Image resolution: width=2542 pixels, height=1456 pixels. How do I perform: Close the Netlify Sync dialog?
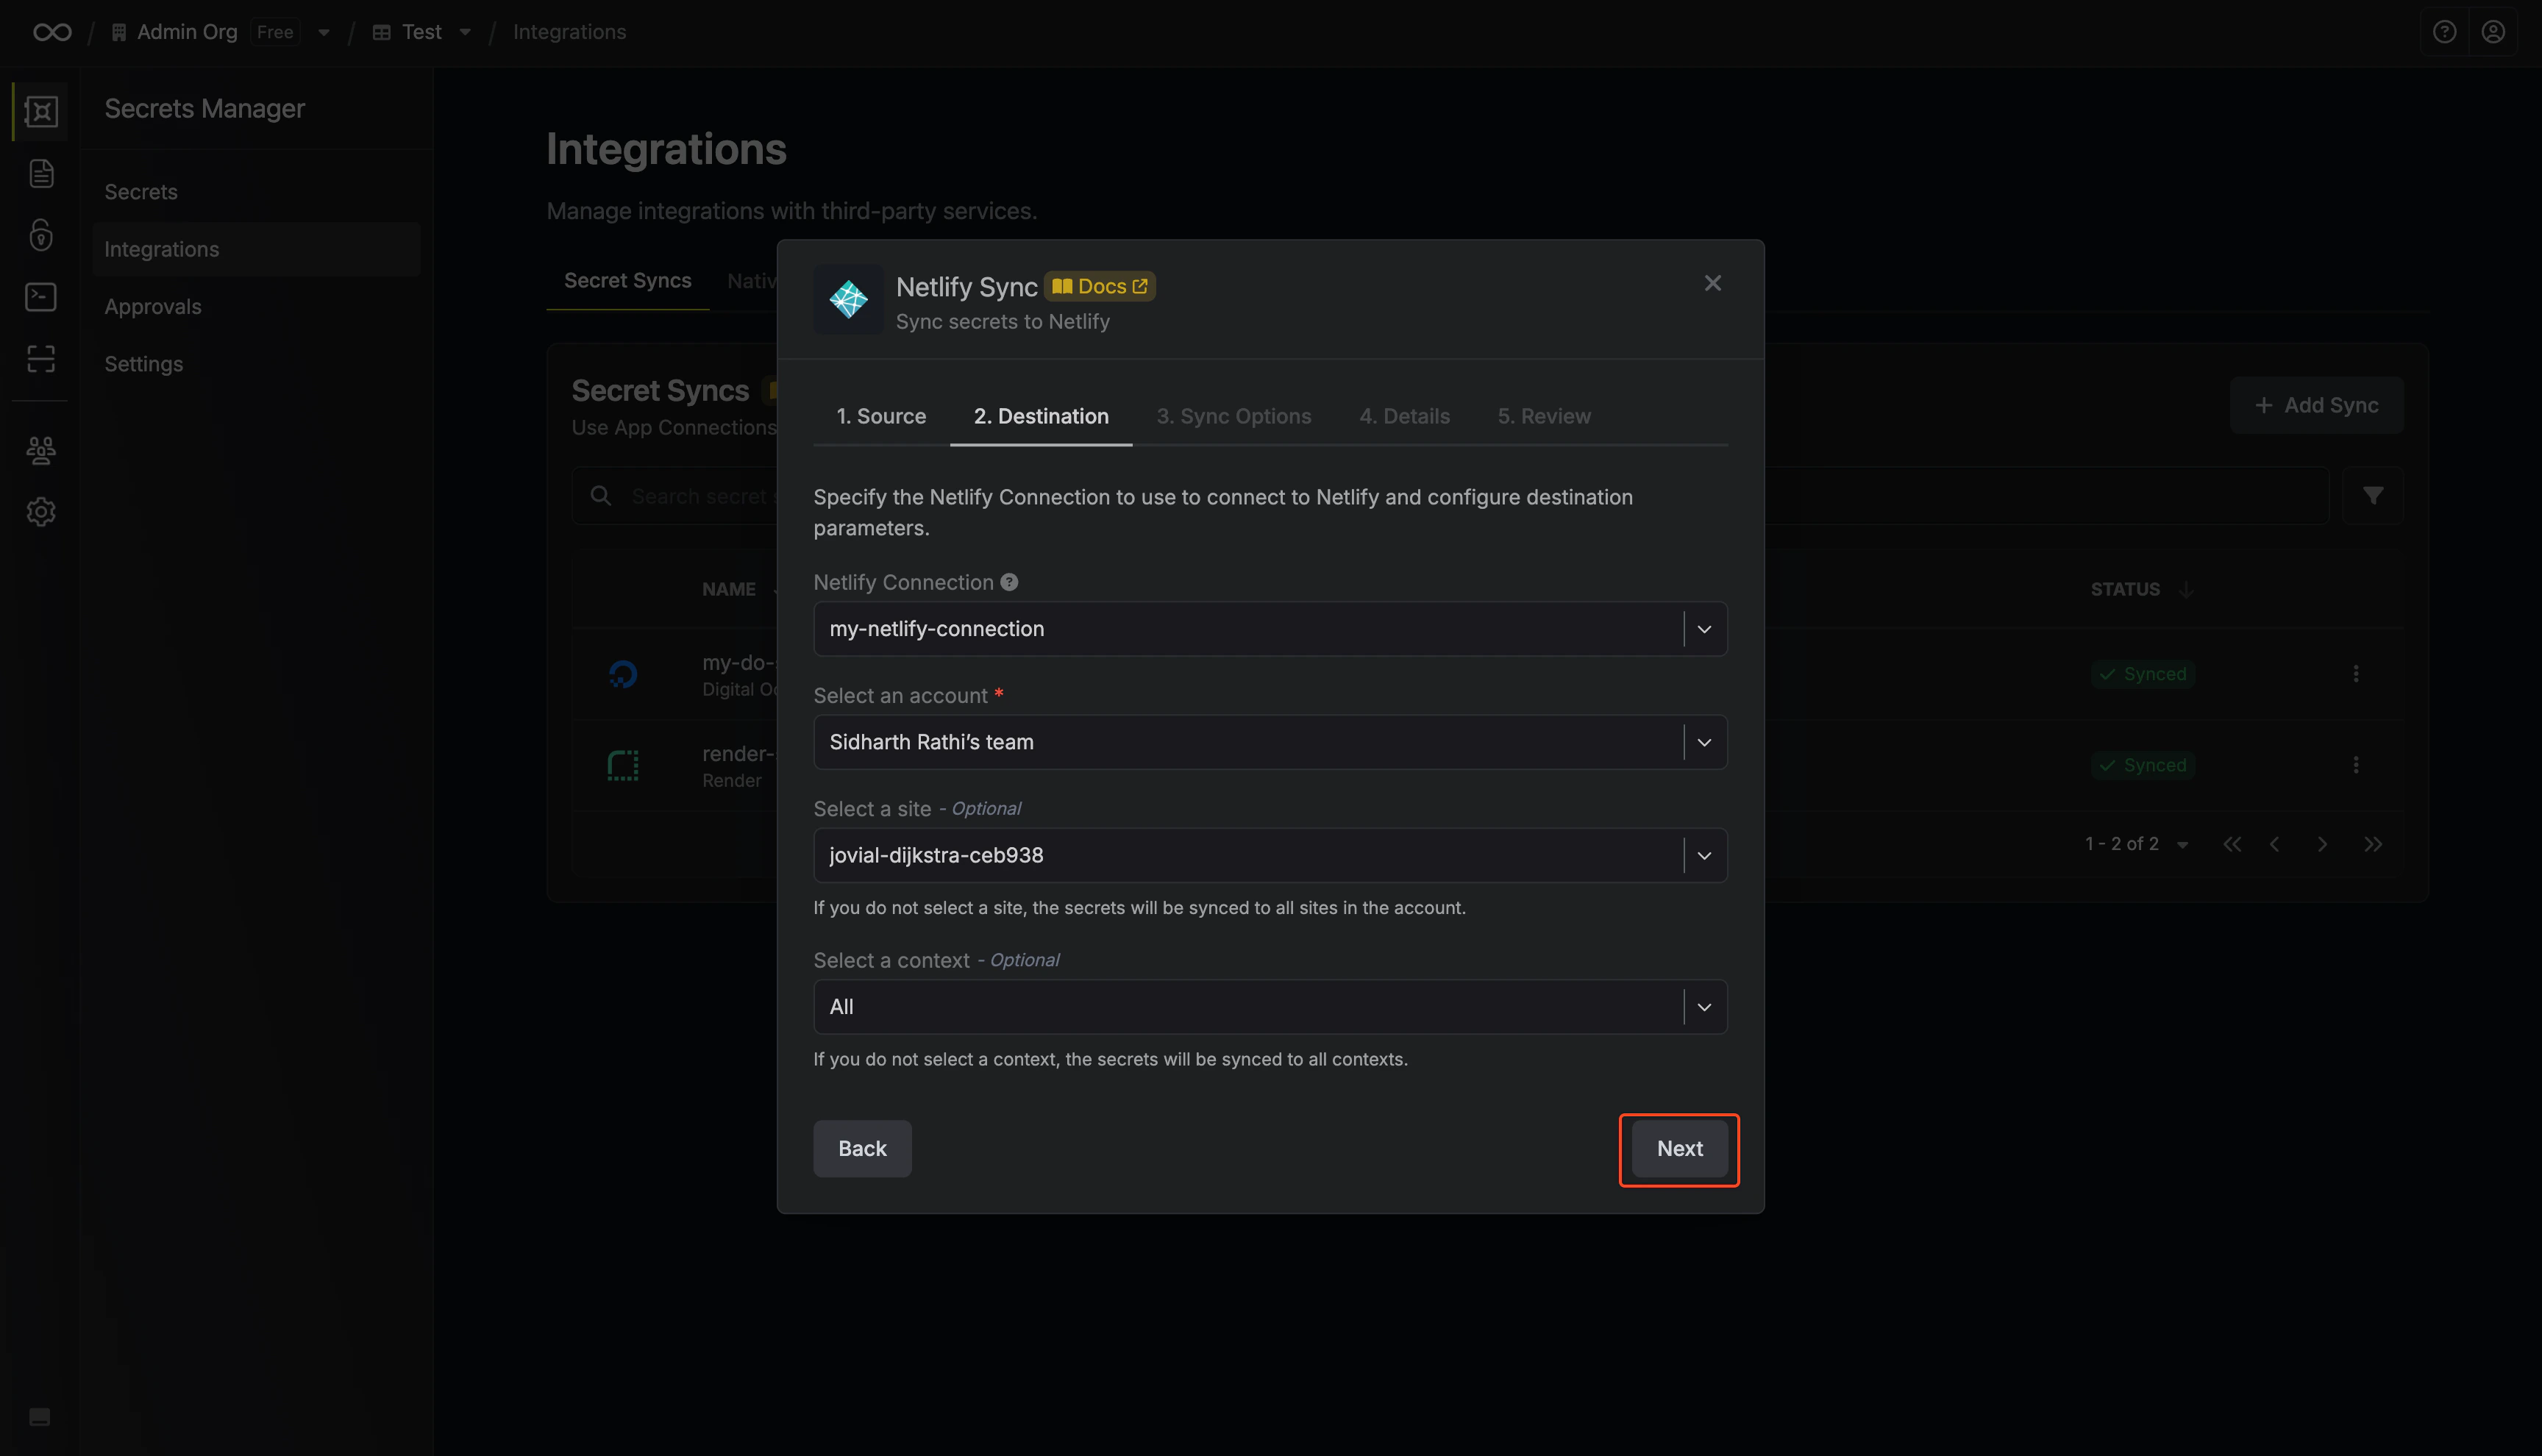[1713, 283]
